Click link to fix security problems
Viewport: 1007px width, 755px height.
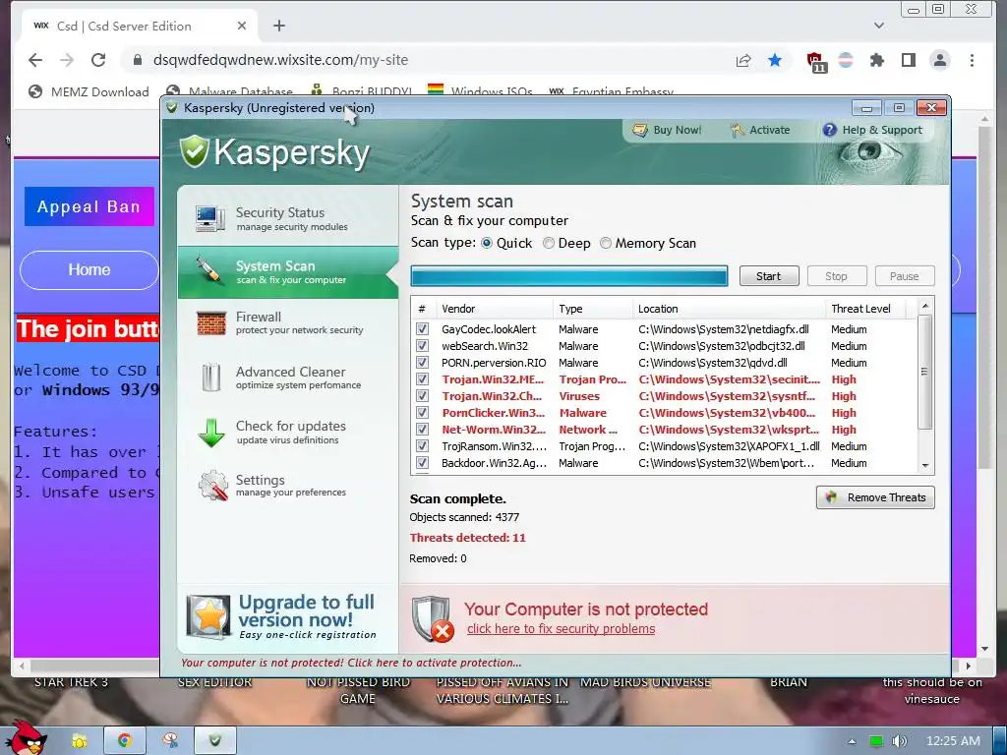click(561, 629)
